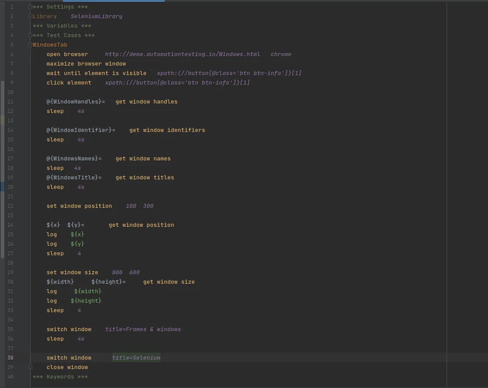This screenshot has height=388, width=488.
Task: Click line number 11 in the gutter
Action: point(10,101)
